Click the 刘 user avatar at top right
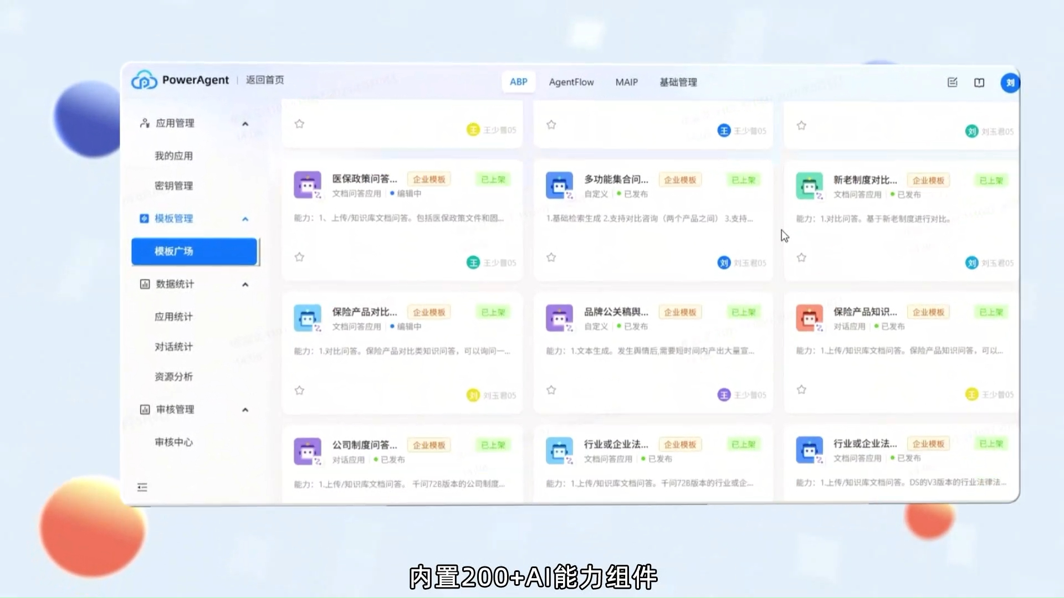Viewport: 1064px width, 598px height. (x=1010, y=82)
